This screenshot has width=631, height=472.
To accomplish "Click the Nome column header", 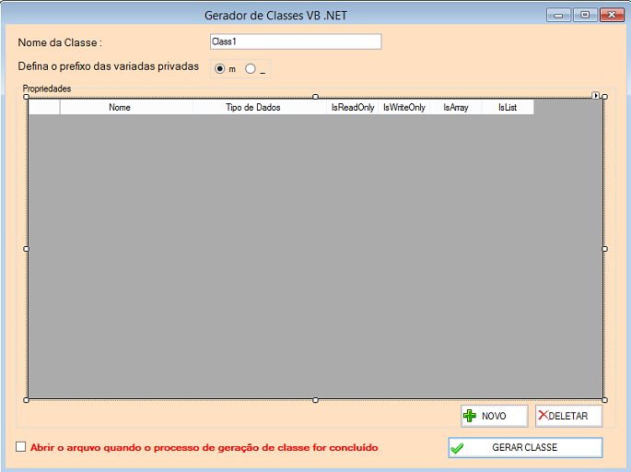I will [126, 108].
